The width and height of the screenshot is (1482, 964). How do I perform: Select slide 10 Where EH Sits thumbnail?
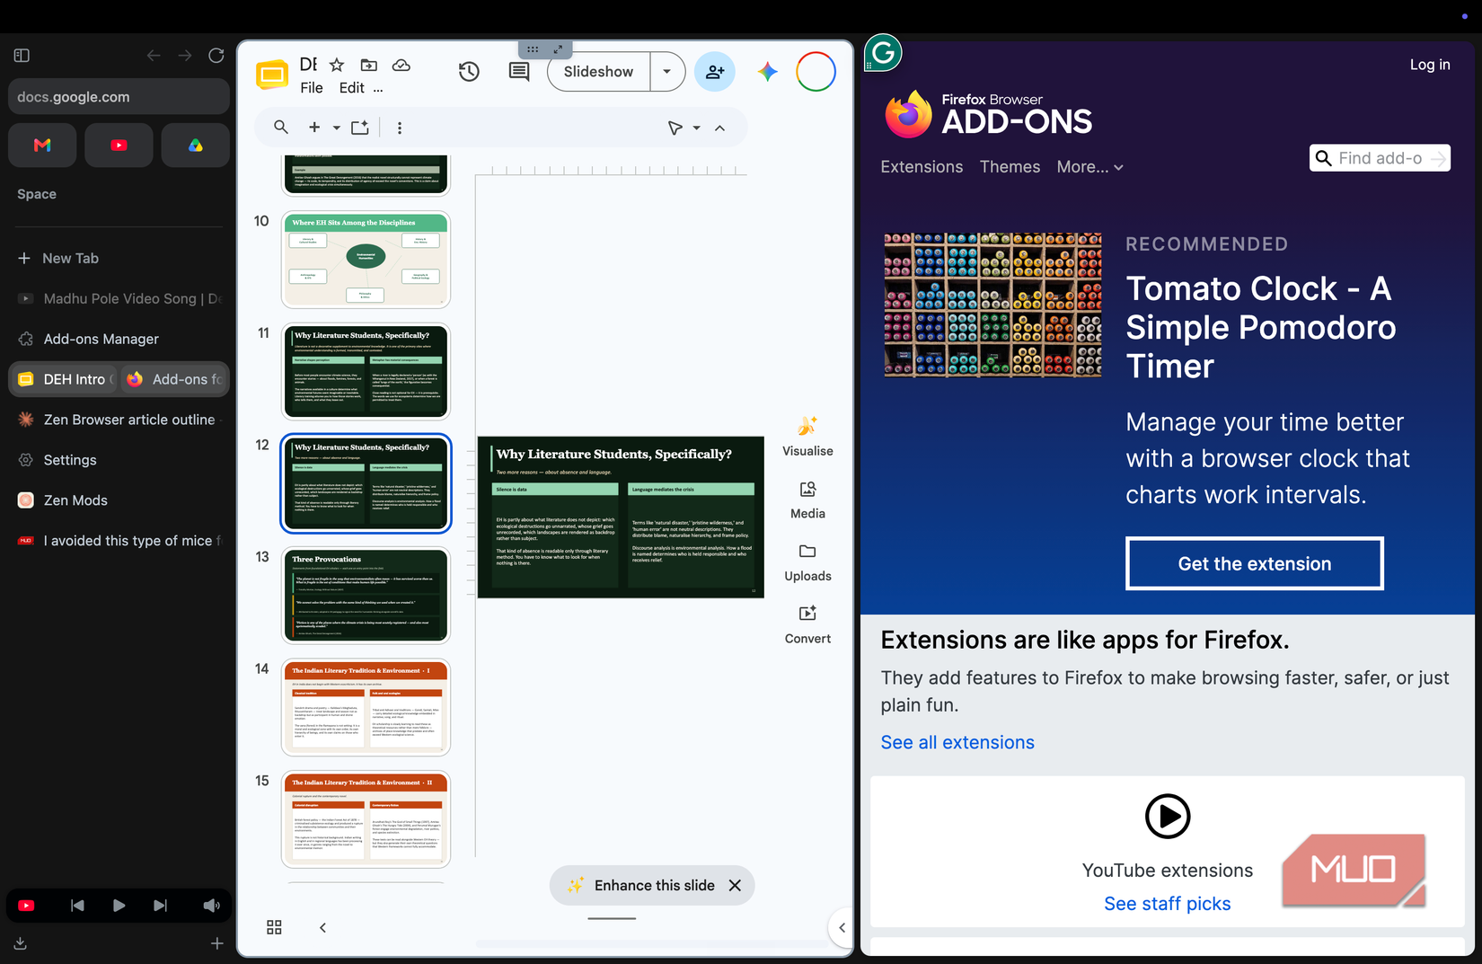coord(366,259)
